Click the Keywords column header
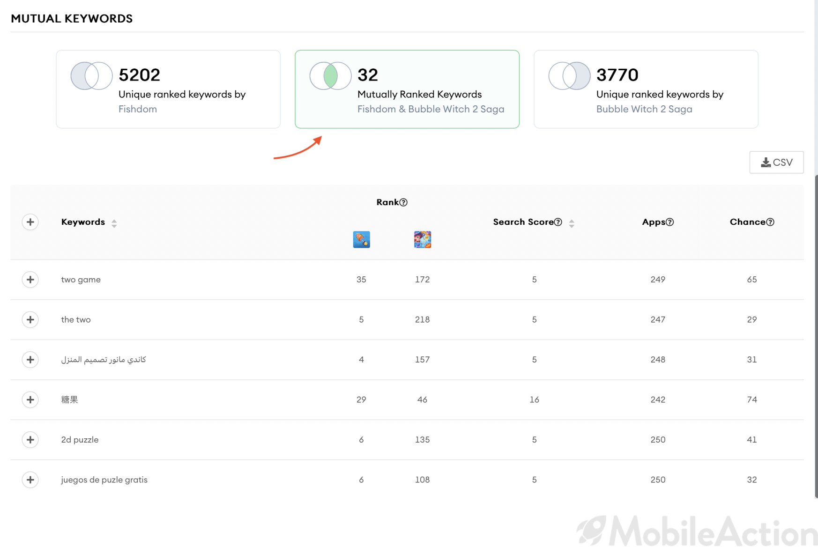818x547 pixels. pyautogui.click(x=83, y=222)
